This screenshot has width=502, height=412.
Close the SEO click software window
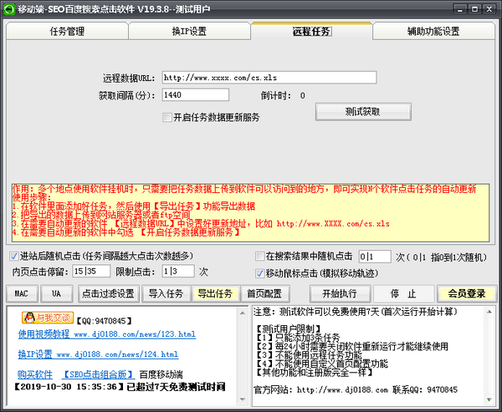489,9
